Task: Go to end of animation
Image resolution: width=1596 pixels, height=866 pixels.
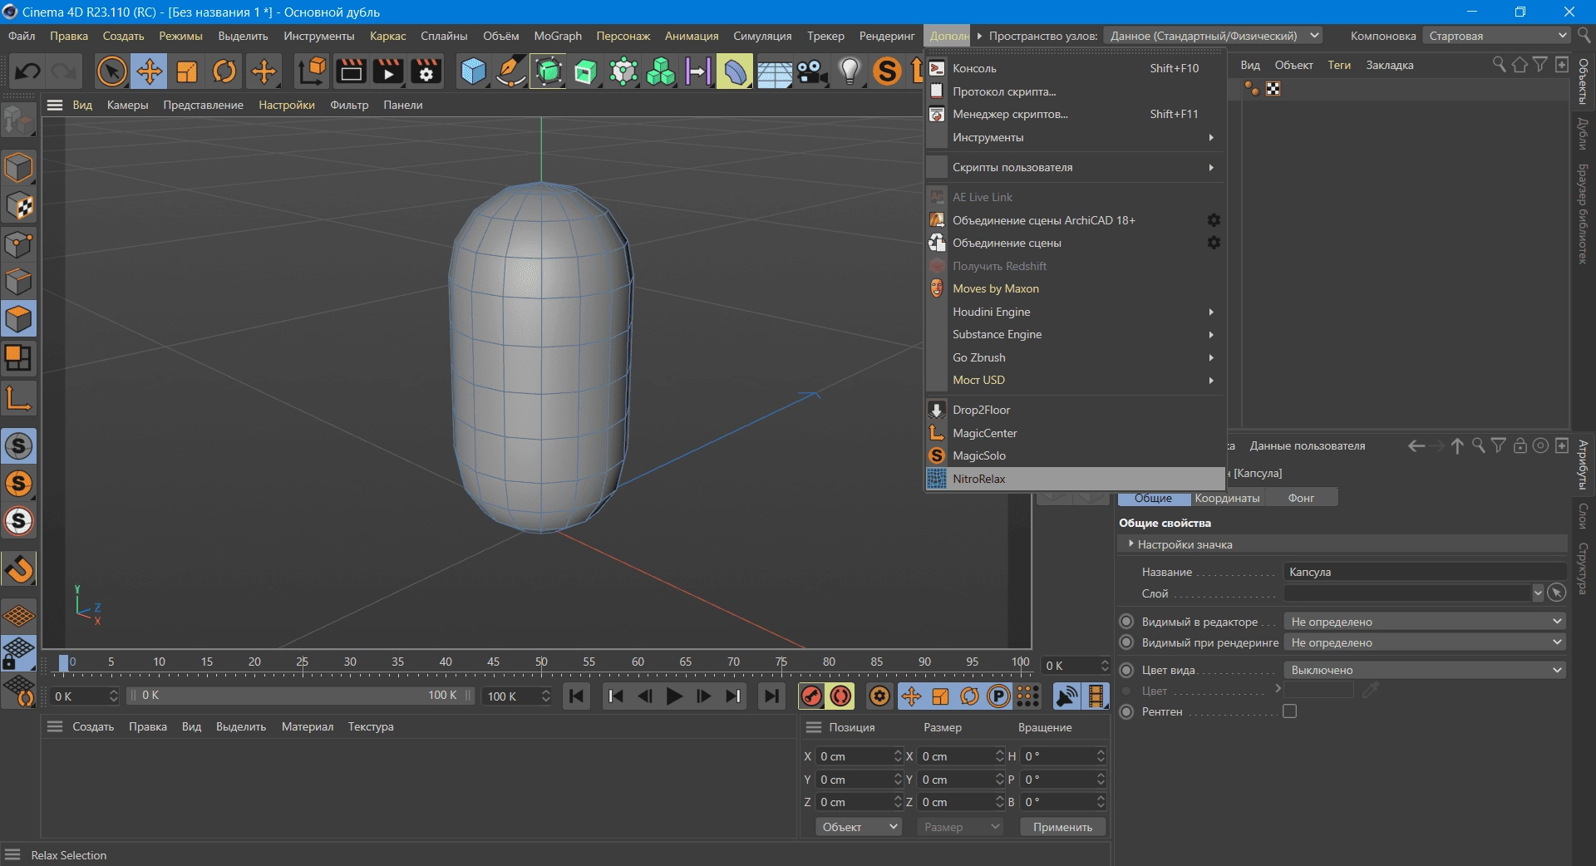Action: pyautogui.click(x=771, y=696)
